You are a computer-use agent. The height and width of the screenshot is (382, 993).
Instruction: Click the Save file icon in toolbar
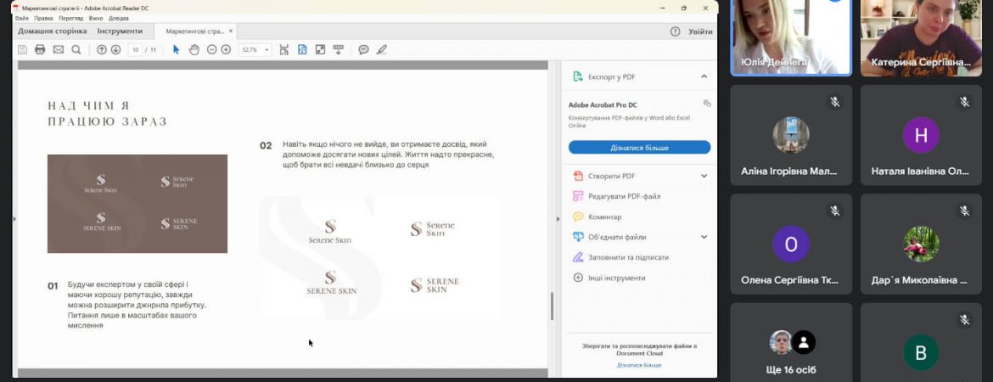coord(23,49)
